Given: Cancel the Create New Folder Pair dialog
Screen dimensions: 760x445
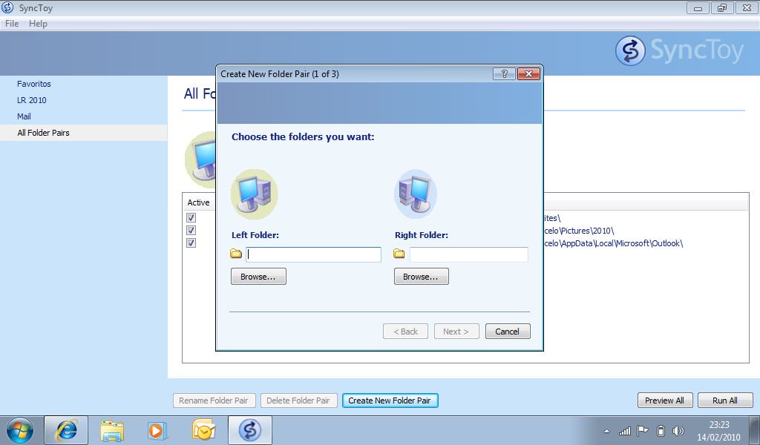Looking at the screenshot, I should coord(508,332).
